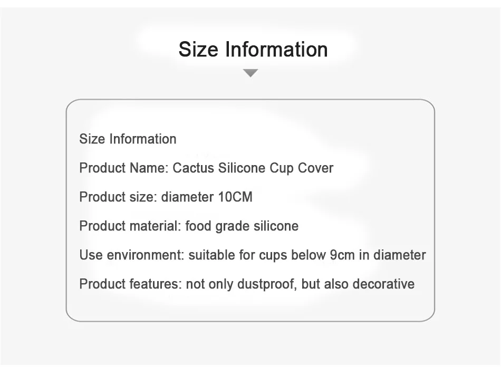
Task: Click the "Use environment:" label
Action: [x=132, y=255]
